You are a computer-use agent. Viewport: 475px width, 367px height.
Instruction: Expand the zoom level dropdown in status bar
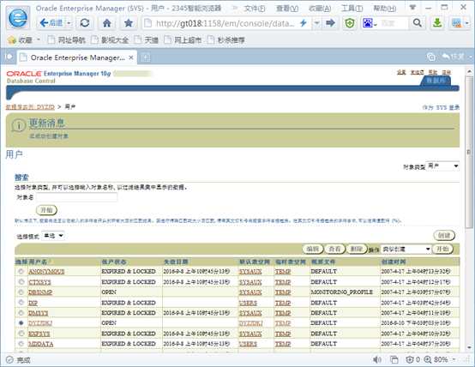coord(454,360)
